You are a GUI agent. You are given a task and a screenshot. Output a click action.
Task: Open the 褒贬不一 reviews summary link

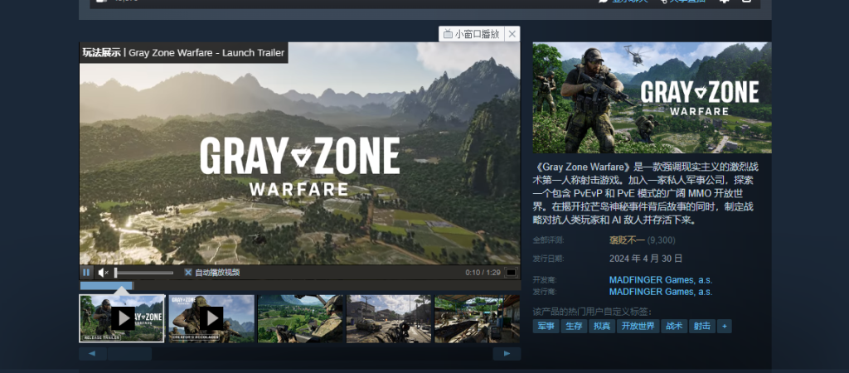(627, 240)
